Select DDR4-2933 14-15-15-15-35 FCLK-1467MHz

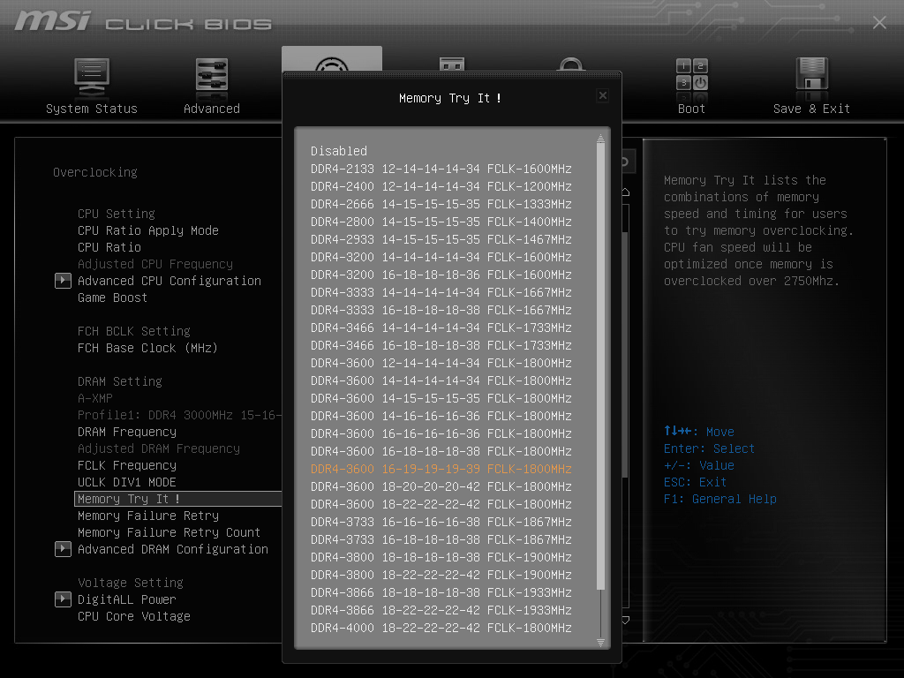[x=441, y=239]
